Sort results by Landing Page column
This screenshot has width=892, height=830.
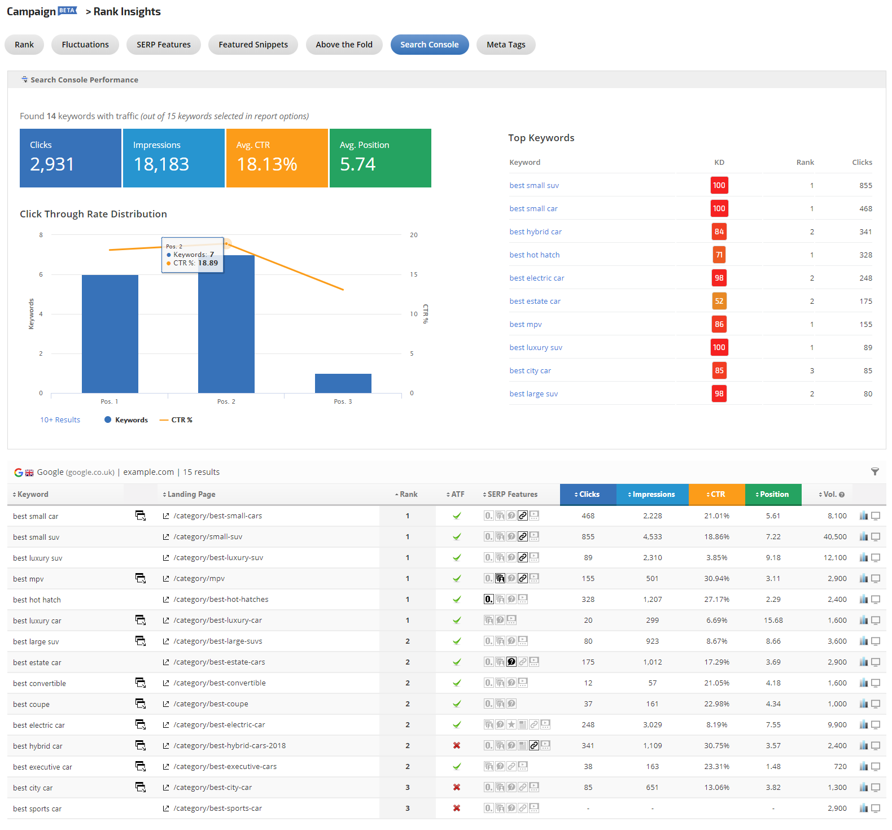(189, 495)
